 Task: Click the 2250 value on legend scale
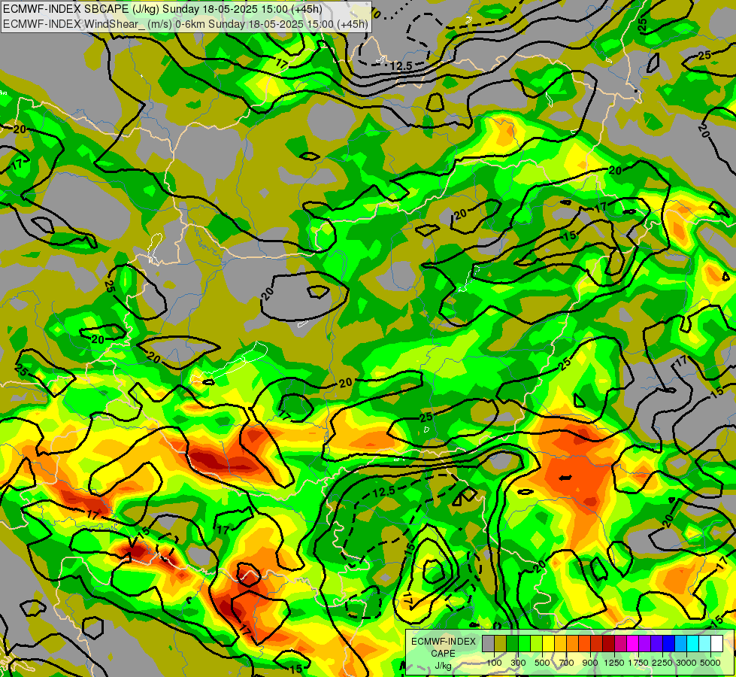[662, 663]
